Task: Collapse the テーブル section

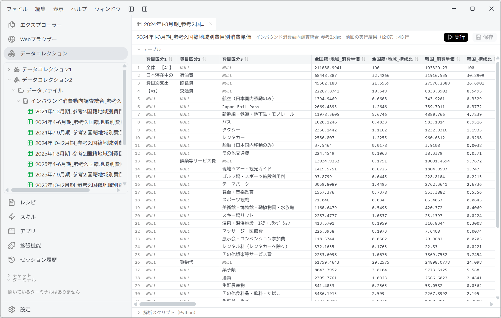Action: 139,49
